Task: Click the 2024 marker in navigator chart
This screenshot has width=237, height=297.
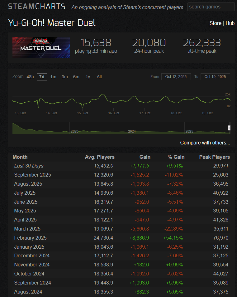Action: 132,131
